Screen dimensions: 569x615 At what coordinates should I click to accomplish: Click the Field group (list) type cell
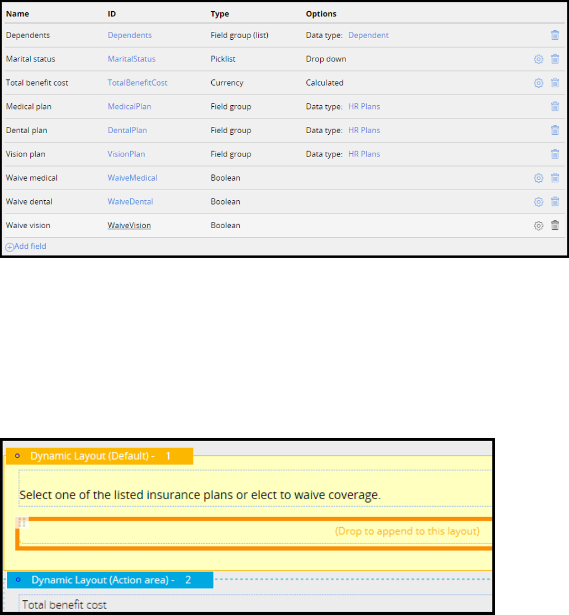pyautogui.click(x=240, y=35)
